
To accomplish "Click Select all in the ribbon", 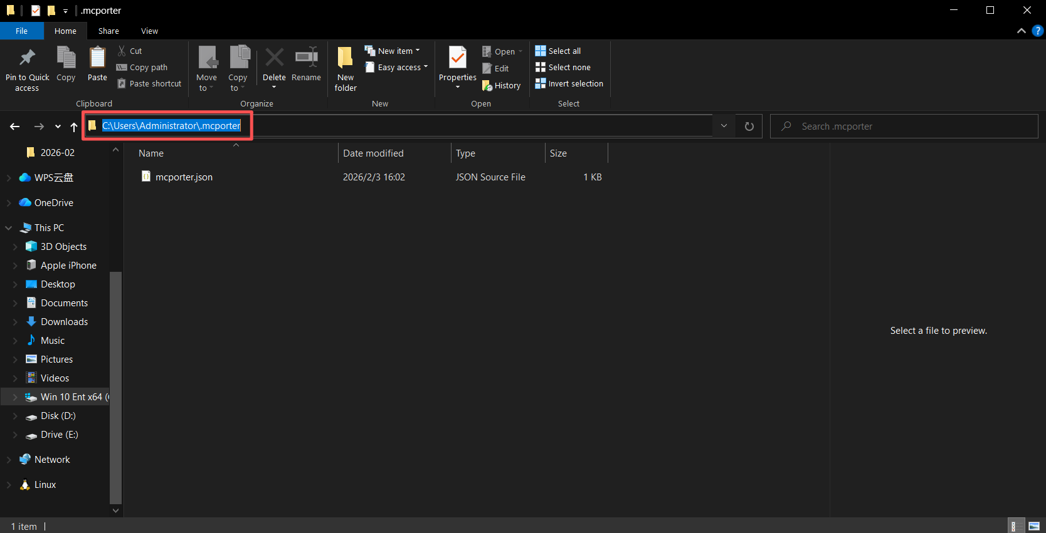I will [x=558, y=51].
